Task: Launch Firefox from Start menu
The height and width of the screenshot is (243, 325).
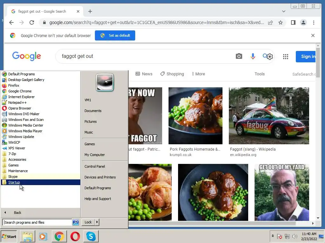Action: 41,85
